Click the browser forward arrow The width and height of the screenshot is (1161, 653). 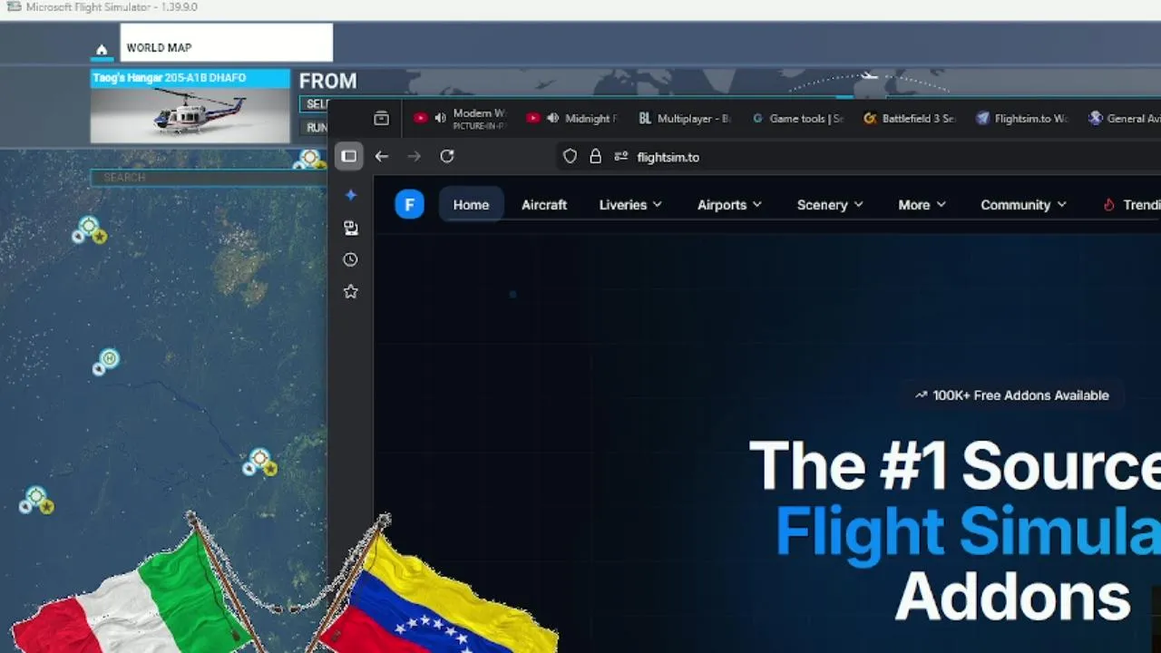pyautogui.click(x=415, y=156)
